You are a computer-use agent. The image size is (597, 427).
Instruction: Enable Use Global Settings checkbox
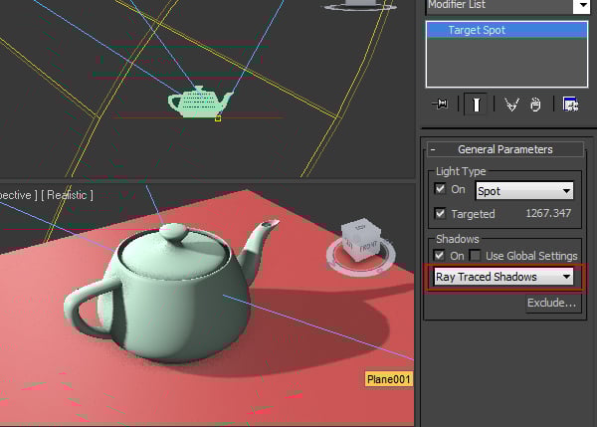[475, 255]
